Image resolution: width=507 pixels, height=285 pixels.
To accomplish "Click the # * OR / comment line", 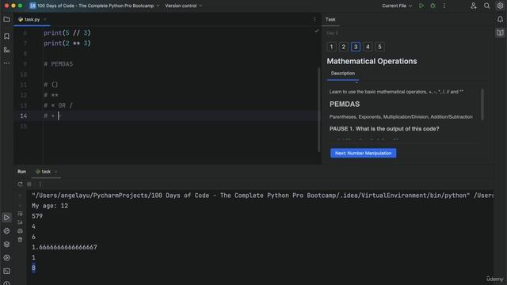I will [58, 105].
